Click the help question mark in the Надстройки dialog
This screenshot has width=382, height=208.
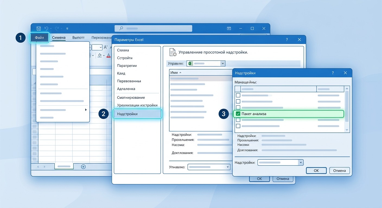[333, 73]
